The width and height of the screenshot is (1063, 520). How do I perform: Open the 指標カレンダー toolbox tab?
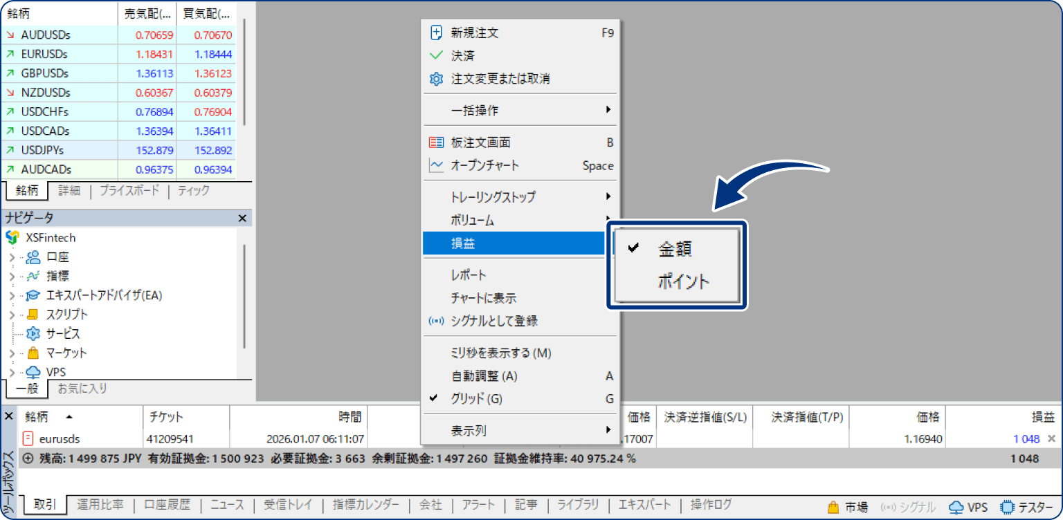(x=366, y=505)
